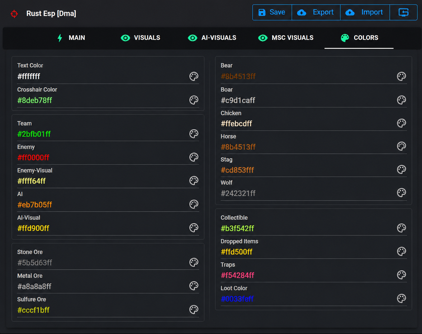Image resolution: width=422 pixels, height=334 pixels.
Task: Click the Rust Esp [Dma] title
Action: click(51, 14)
